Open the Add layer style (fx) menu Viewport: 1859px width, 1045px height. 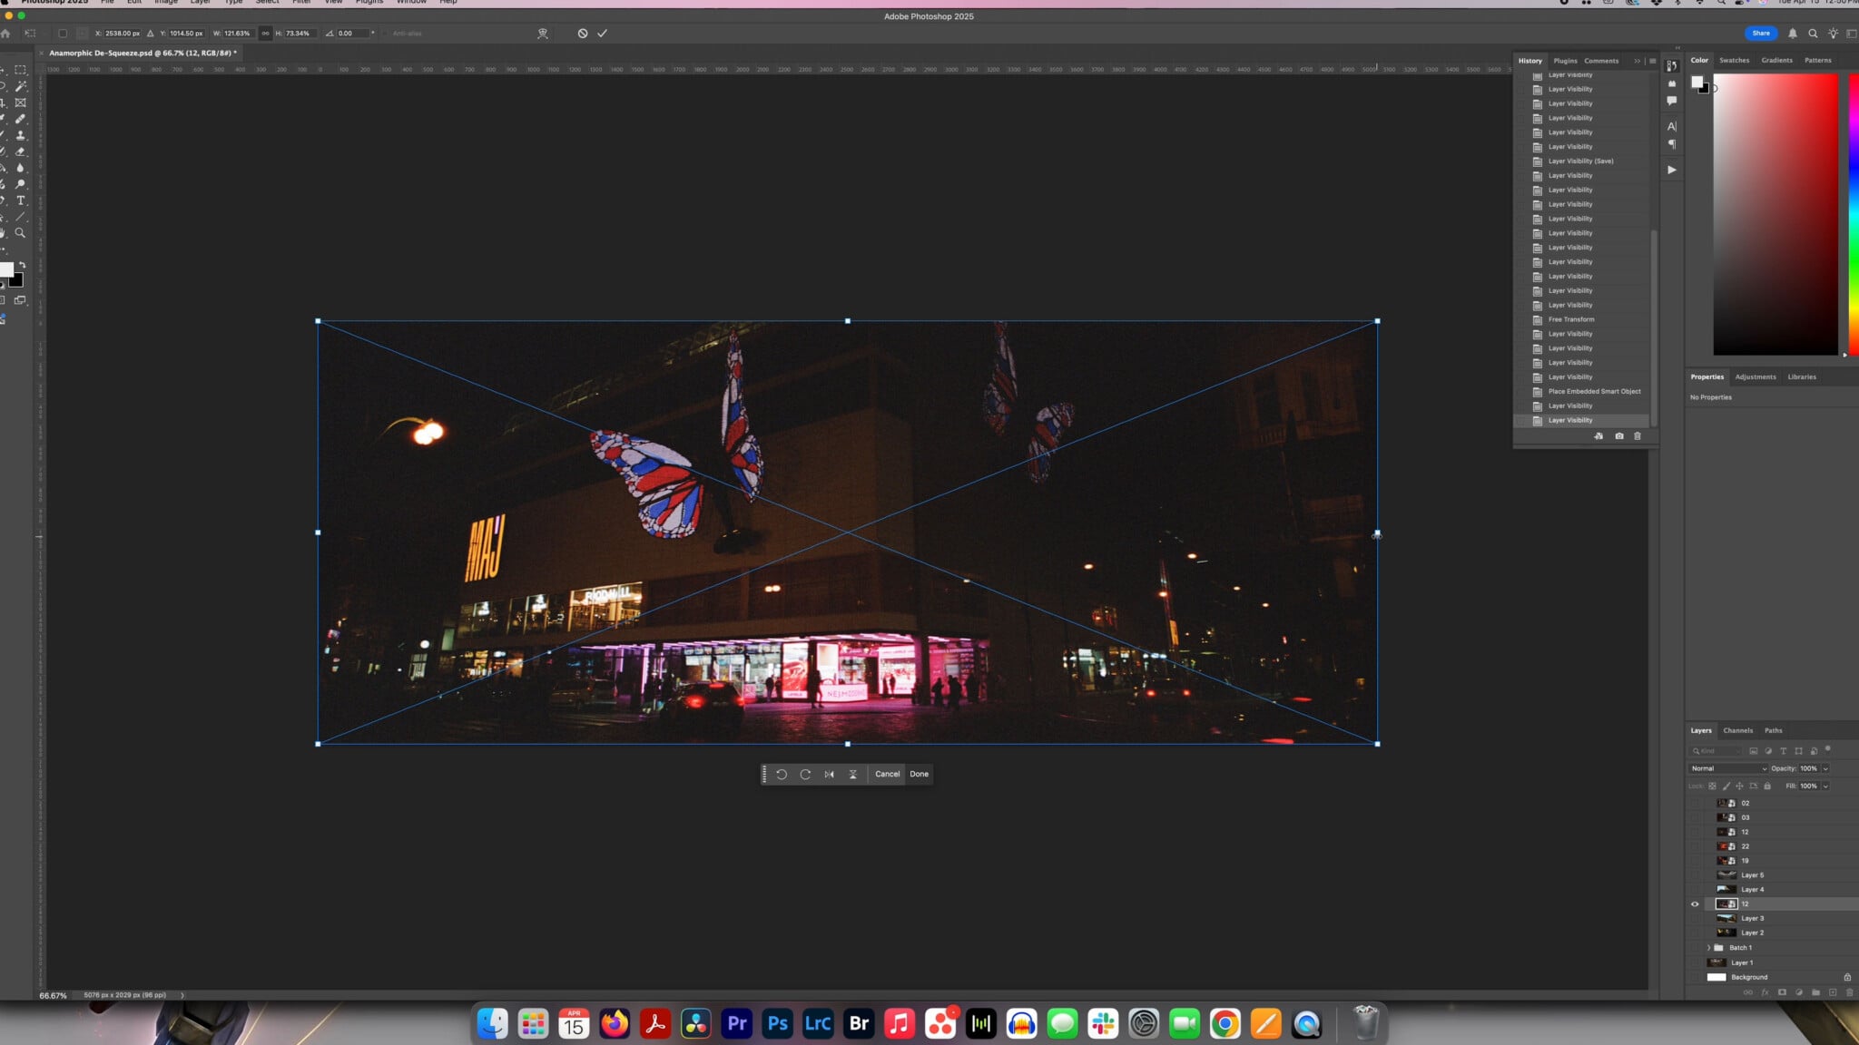(x=1765, y=993)
